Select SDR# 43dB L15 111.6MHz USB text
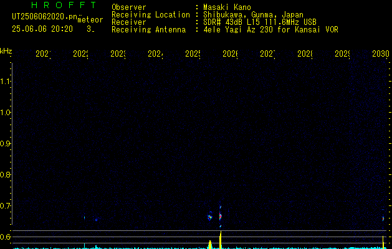 coord(260,22)
